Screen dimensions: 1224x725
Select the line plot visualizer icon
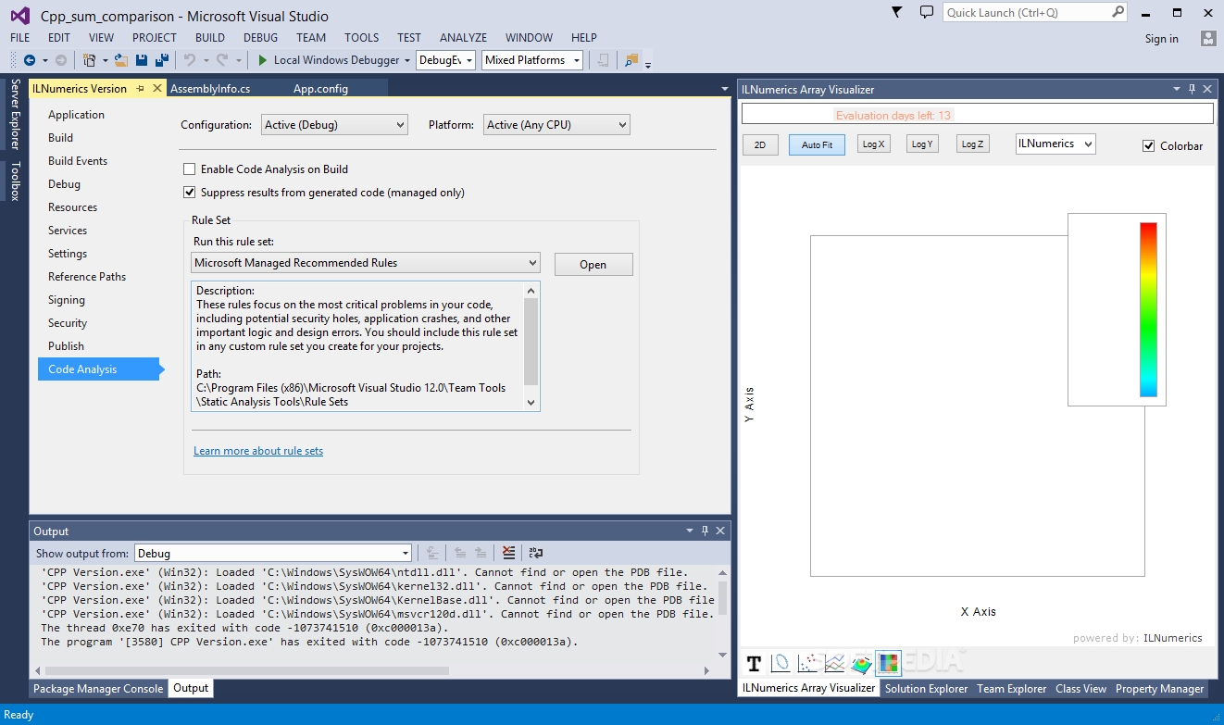781,663
